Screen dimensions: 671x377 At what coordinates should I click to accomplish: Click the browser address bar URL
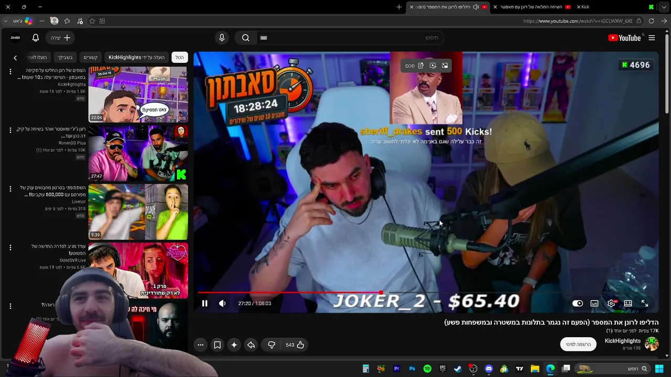578,21
